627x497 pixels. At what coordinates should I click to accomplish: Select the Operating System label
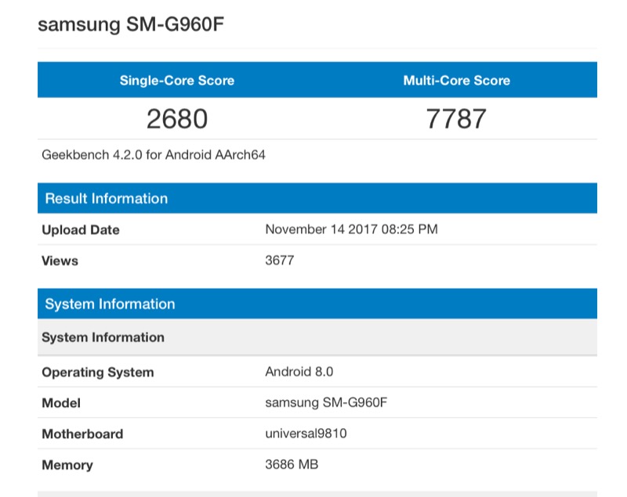point(98,373)
